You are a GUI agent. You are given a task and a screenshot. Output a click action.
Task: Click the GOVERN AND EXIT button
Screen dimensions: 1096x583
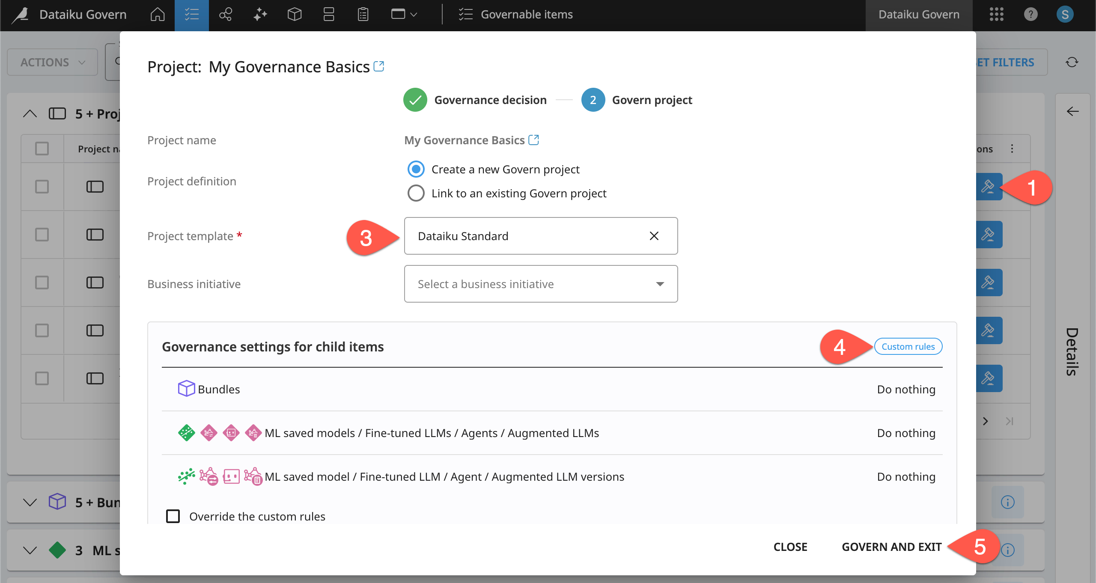[891, 547]
